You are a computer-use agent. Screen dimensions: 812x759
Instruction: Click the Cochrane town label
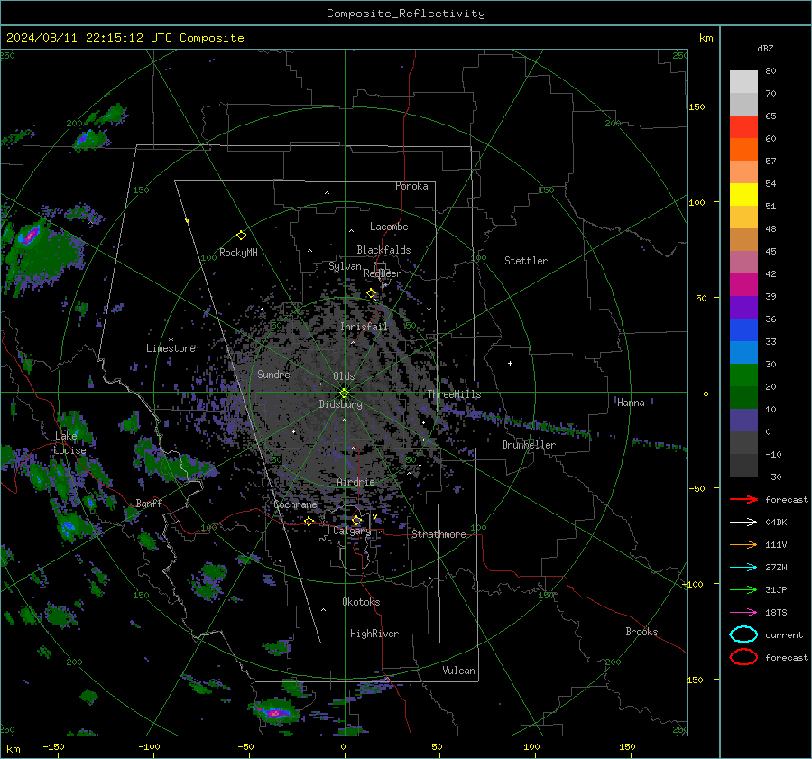click(x=295, y=504)
